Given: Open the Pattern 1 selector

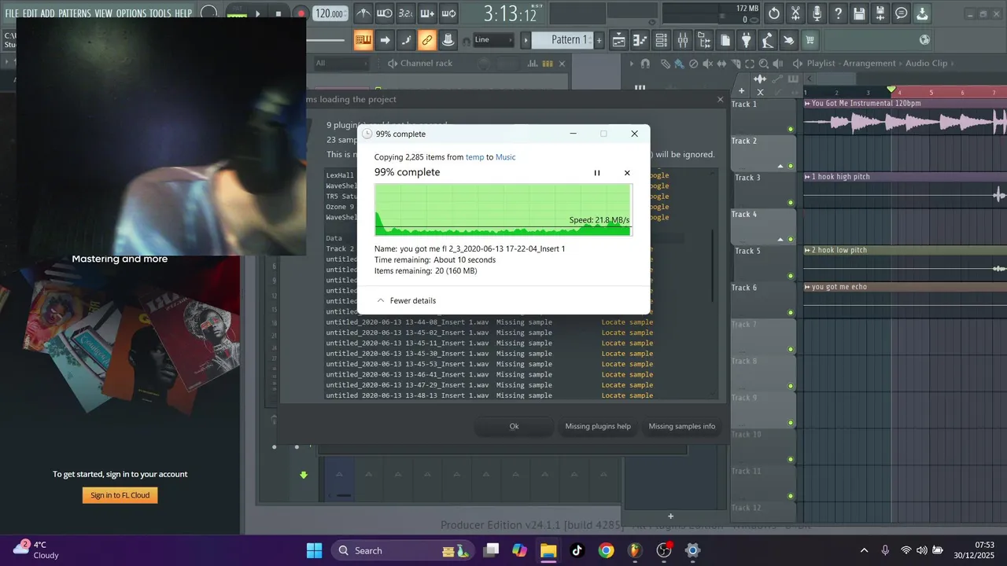Looking at the screenshot, I should pyautogui.click(x=562, y=40).
